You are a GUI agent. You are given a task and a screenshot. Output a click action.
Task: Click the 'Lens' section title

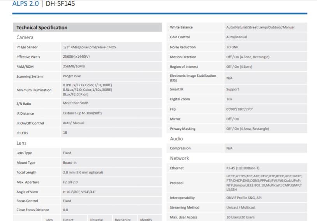coord(21,143)
